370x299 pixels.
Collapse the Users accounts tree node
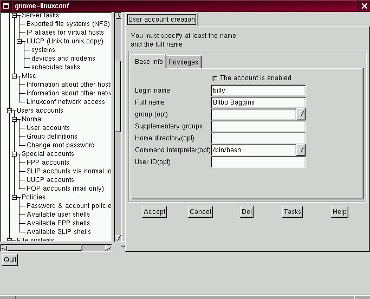coord(10,110)
